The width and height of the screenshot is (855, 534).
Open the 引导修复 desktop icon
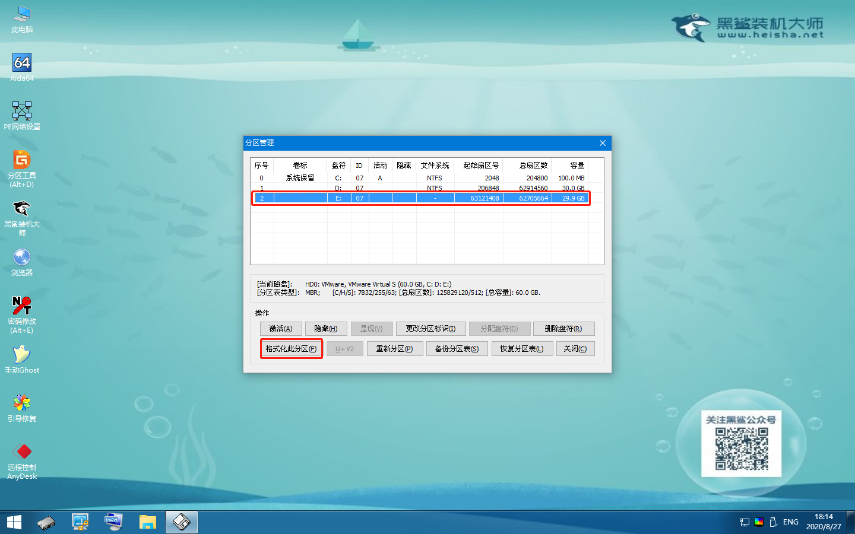pos(22,408)
